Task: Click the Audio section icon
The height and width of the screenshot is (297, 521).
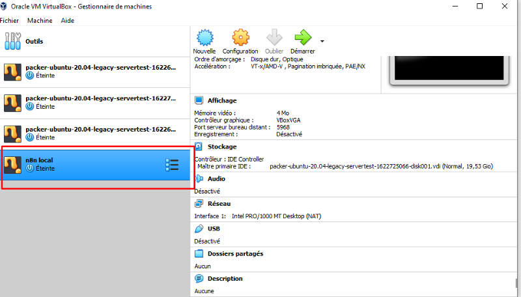Action: click(x=199, y=178)
